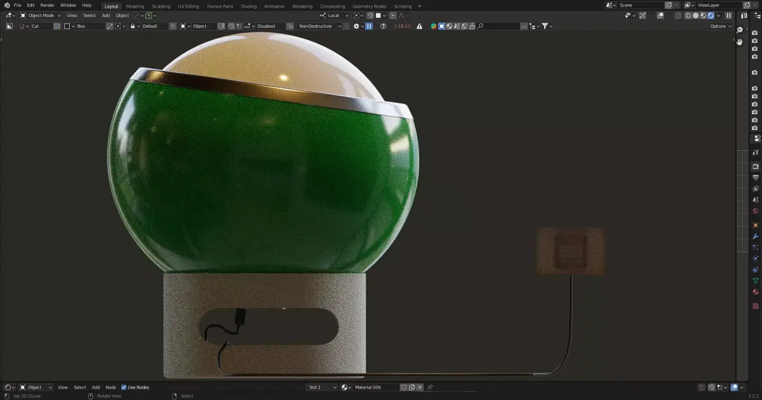
Task: Unlink Material.006 with the X icon
Action: point(419,387)
